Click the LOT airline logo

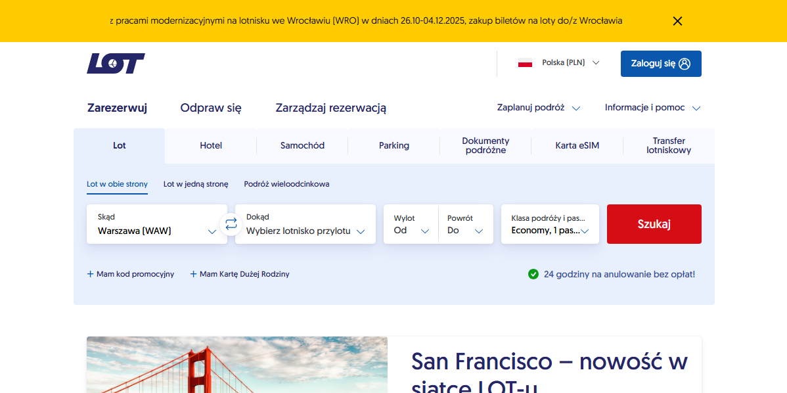[116, 64]
